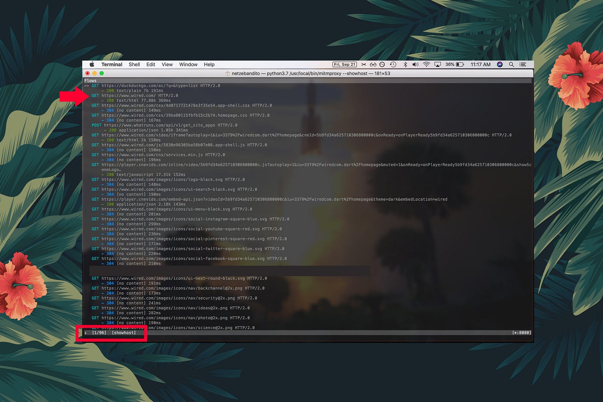Select the player.cnevids.com inline video flow
The height and width of the screenshot is (402, 603).
coord(311,167)
